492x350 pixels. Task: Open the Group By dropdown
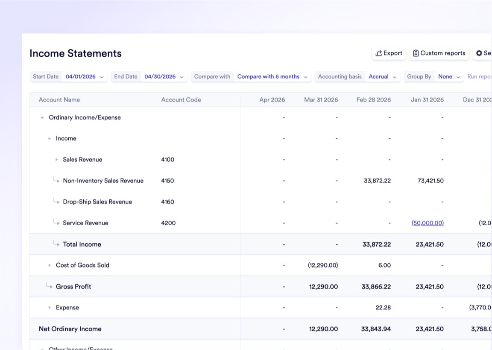pos(449,77)
